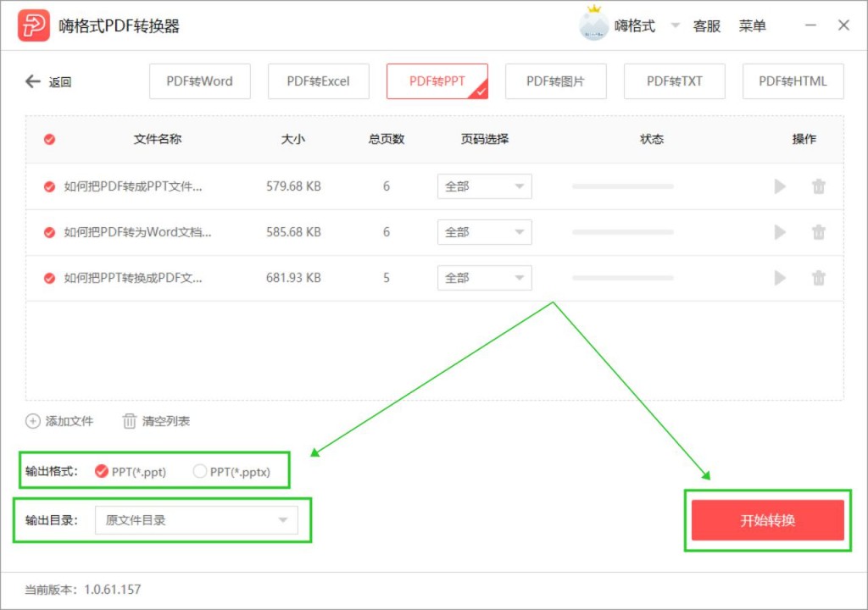
Task: Click progress bar of 如何把PPT转换成PDF文
Action: click(623, 278)
